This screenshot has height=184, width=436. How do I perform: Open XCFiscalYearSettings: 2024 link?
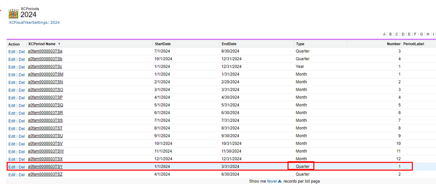coord(34,22)
